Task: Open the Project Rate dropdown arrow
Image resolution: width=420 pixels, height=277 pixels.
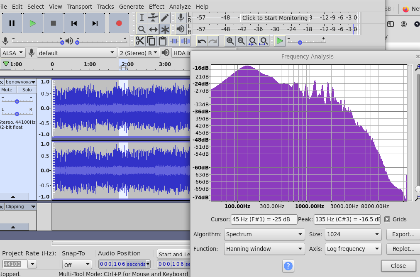Action: pyautogui.click(x=32, y=264)
